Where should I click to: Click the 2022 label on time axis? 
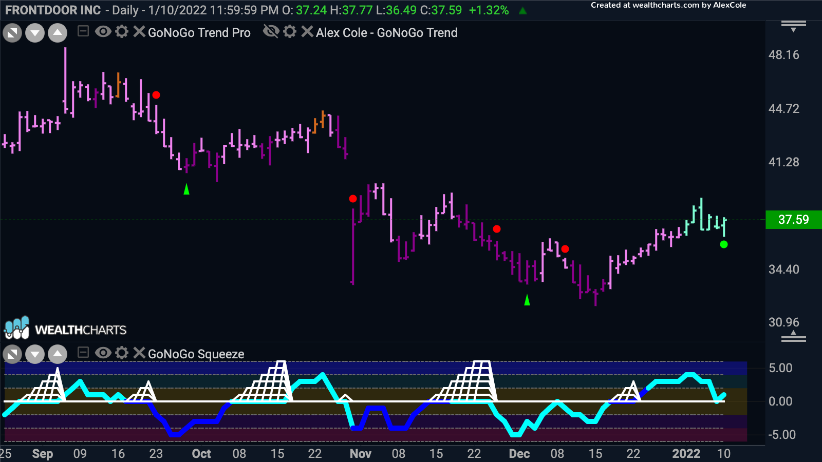[x=686, y=454]
